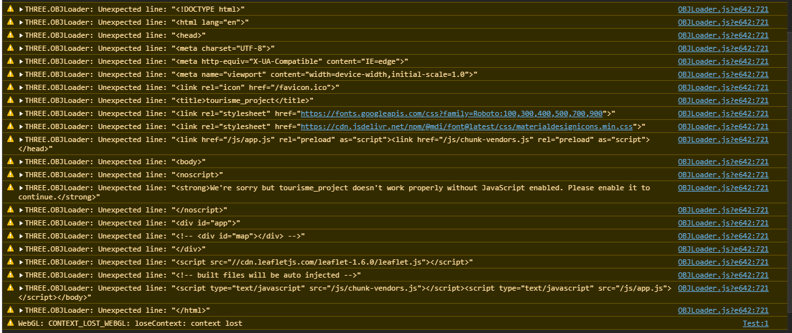This screenshot has width=792, height=333.
Task: Click warning icon on the "built files" comment line
Action: 10,275
